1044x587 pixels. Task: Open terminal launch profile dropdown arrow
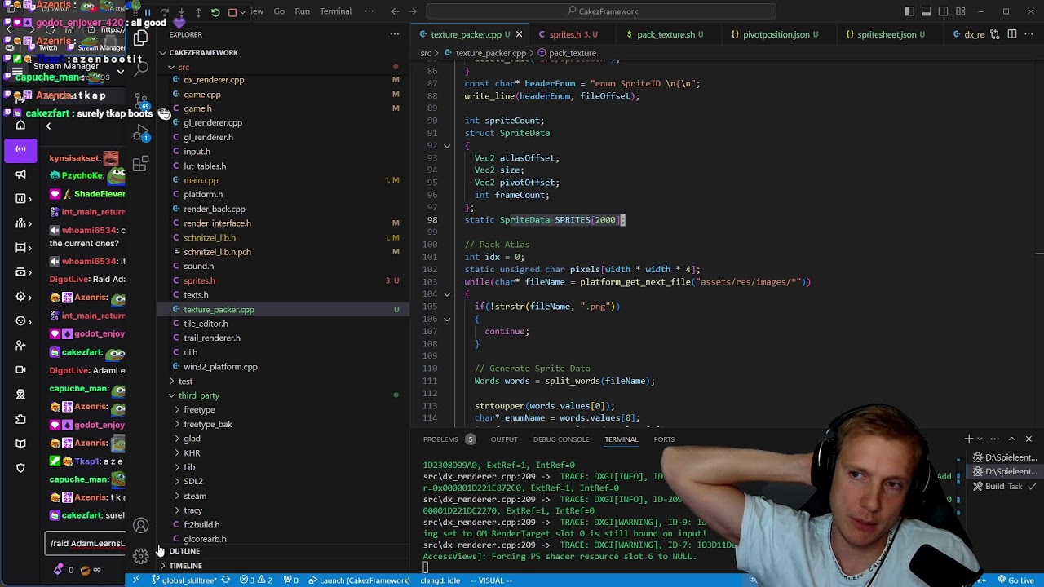[980, 439]
